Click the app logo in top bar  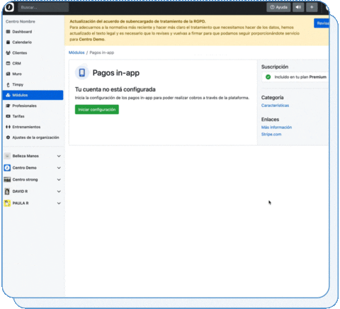(x=9, y=7)
